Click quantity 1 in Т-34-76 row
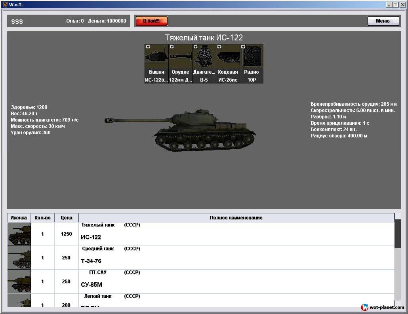Viewport: 408px width, 314px height. pyautogui.click(x=42, y=258)
